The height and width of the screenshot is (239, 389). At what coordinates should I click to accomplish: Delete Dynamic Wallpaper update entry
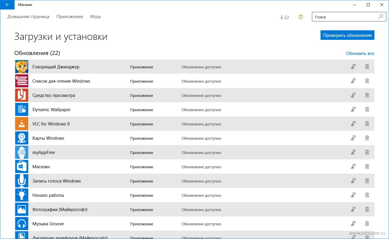(367, 110)
